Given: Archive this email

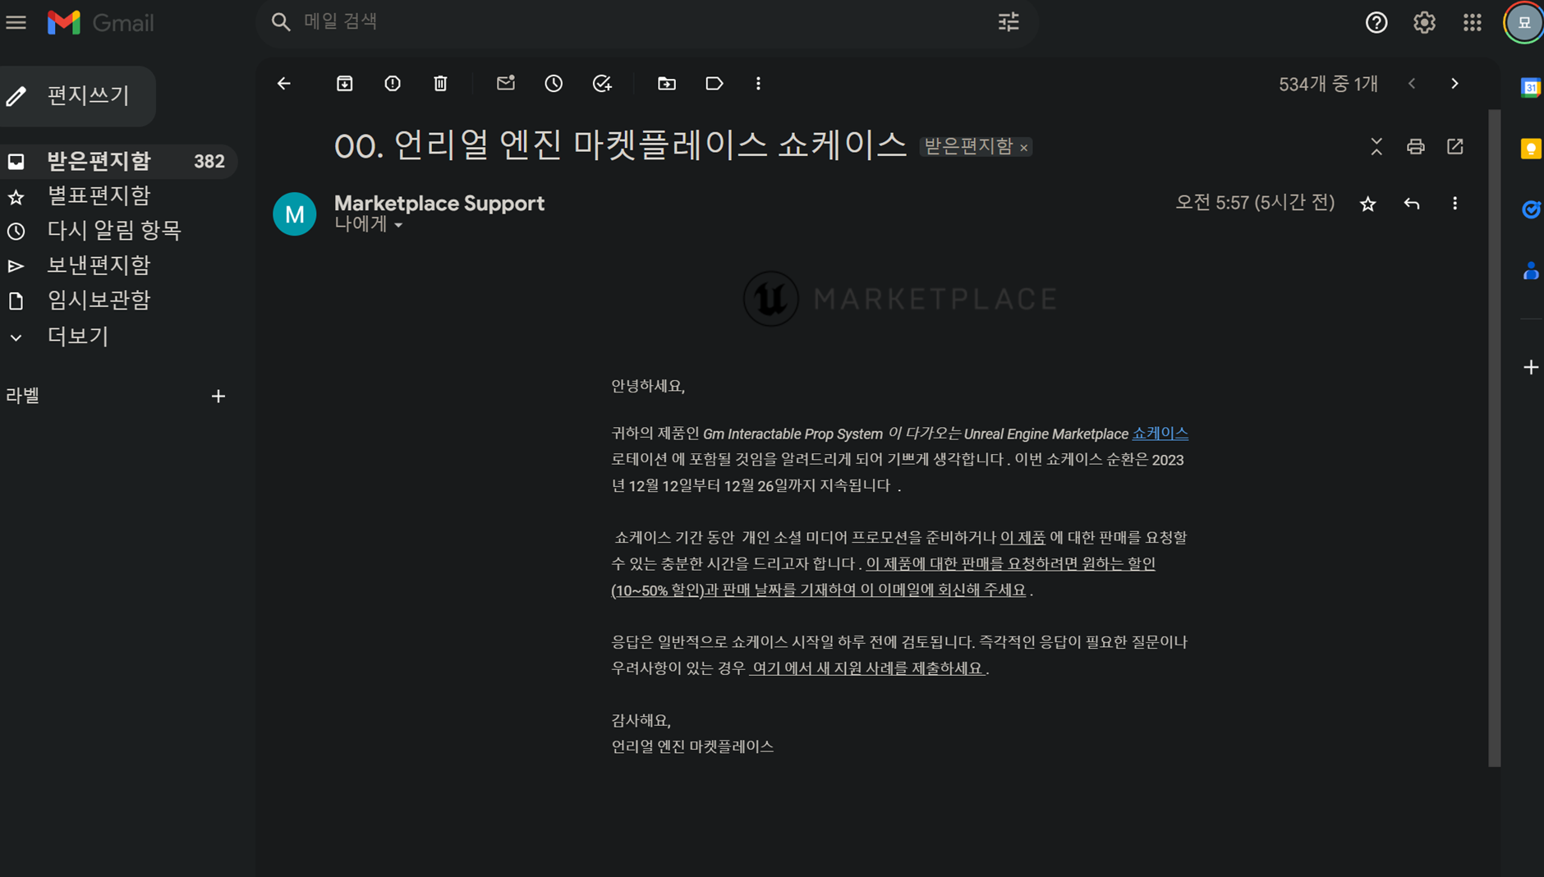Looking at the screenshot, I should pos(345,83).
